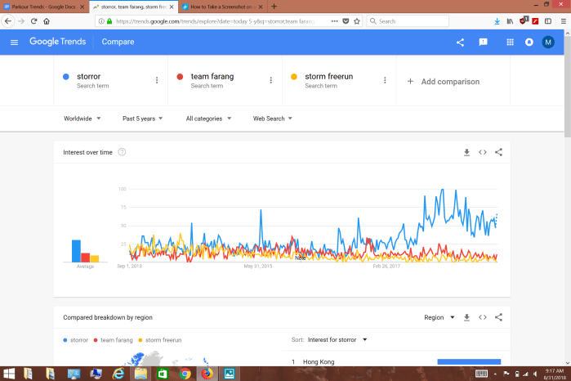Viewport: 571px width, 381px height.
Task: Open the help icon beside Interest over time
Action: (x=122, y=152)
